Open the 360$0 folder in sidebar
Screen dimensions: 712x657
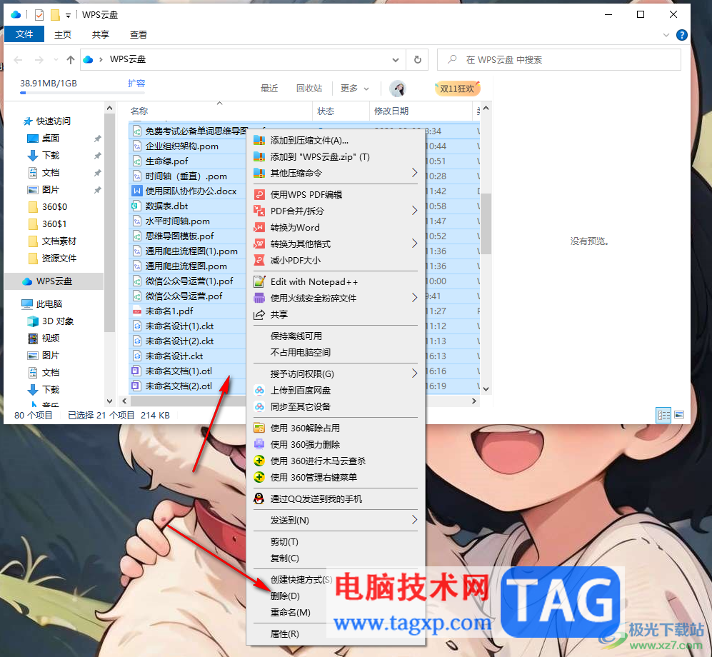(54, 207)
